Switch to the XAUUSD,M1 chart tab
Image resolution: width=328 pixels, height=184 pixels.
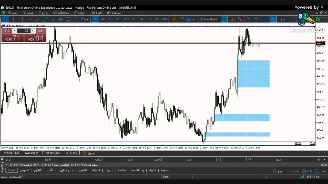click(11, 153)
